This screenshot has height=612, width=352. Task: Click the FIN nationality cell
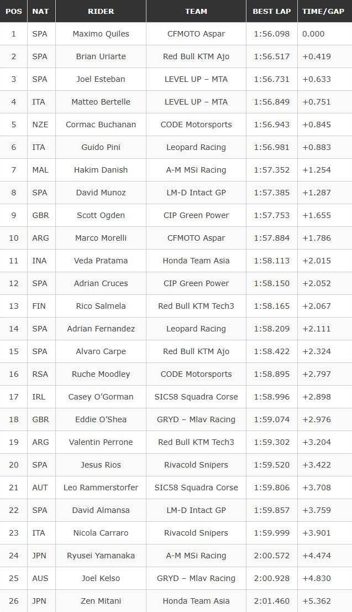click(x=40, y=306)
